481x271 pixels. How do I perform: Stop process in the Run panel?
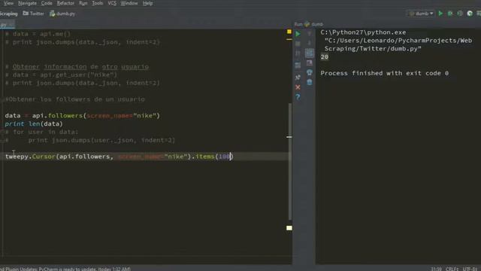click(x=298, y=44)
